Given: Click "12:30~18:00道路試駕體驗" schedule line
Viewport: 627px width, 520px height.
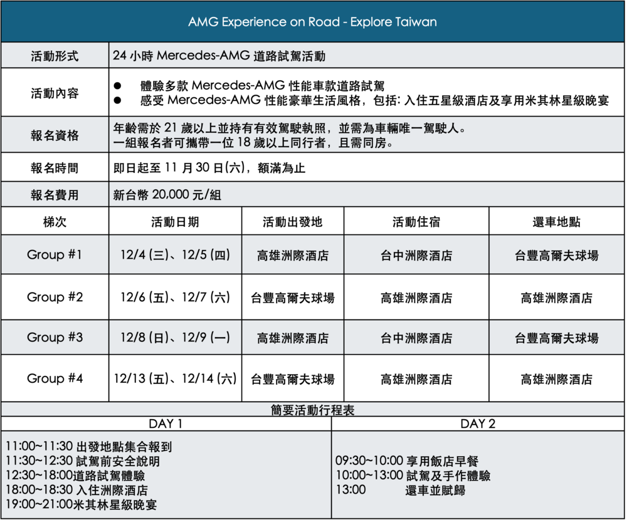Looking at the screenshot, I should pos(75,476).
